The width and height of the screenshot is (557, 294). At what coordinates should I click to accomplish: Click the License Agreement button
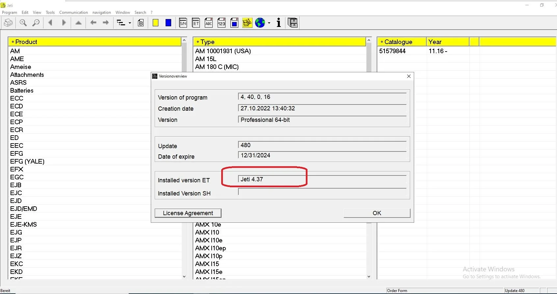(188, 213)
